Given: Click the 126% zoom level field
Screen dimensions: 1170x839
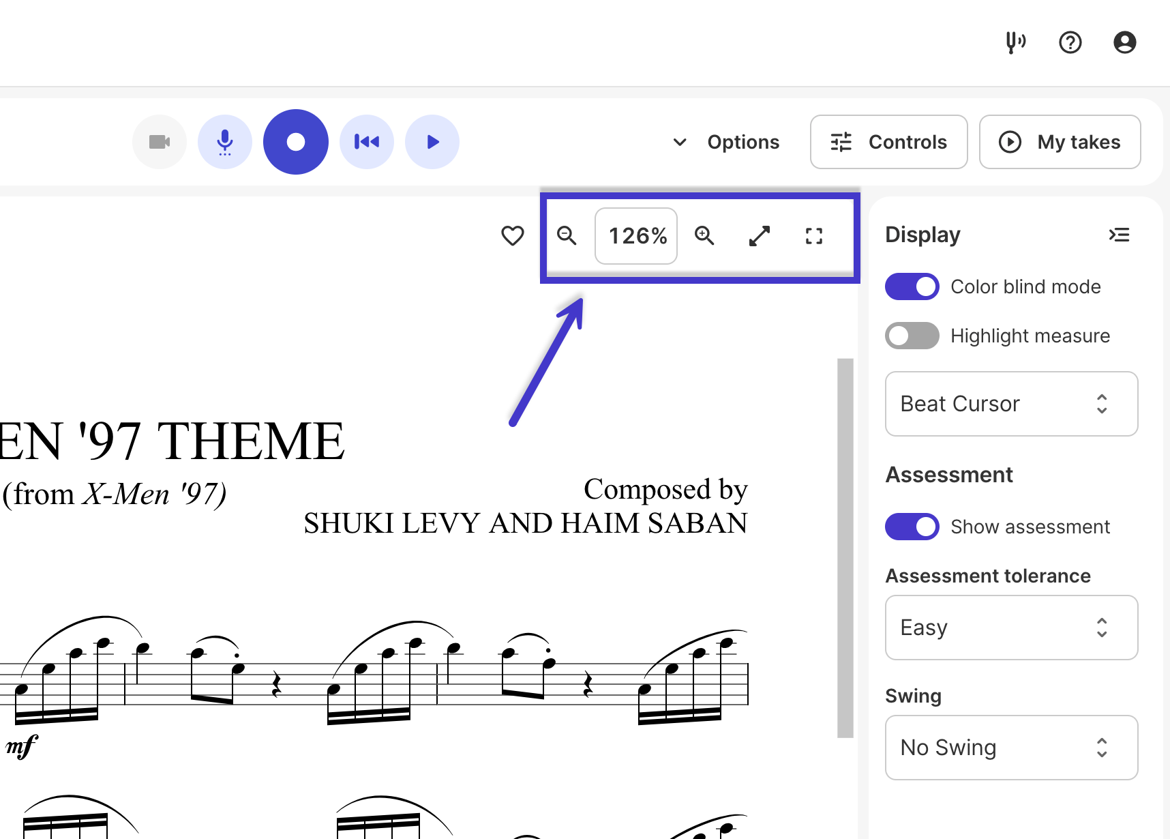Looking at the screenshot, I should [x=636, y=236].
